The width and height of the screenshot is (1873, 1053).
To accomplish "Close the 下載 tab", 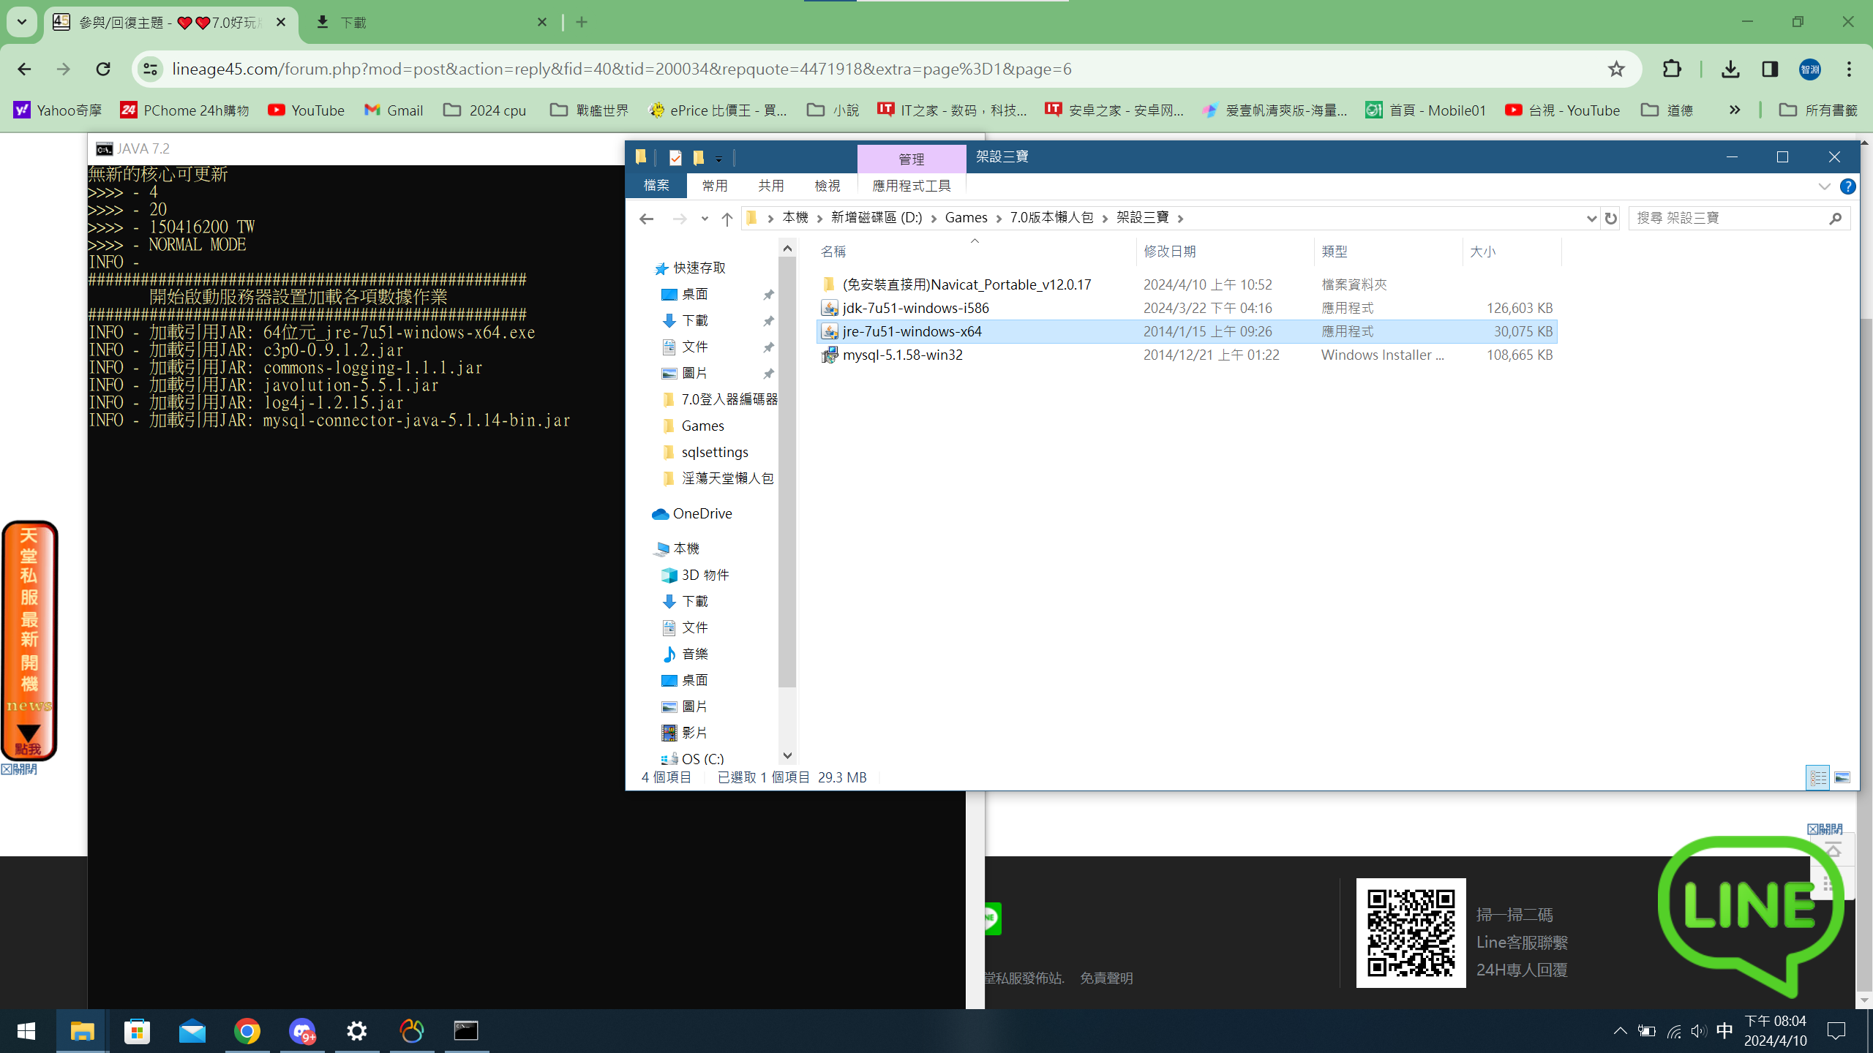I will 542,22.
